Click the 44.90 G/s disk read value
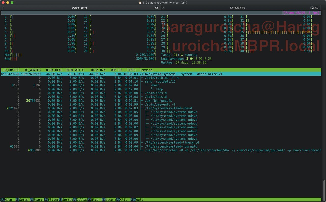 tap(54, 74)
